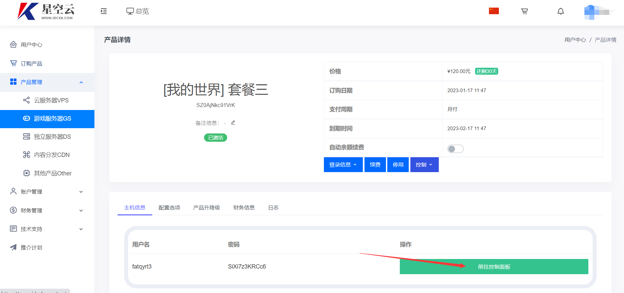Expand 财务管理 chevron

click(x=81, y=210)
